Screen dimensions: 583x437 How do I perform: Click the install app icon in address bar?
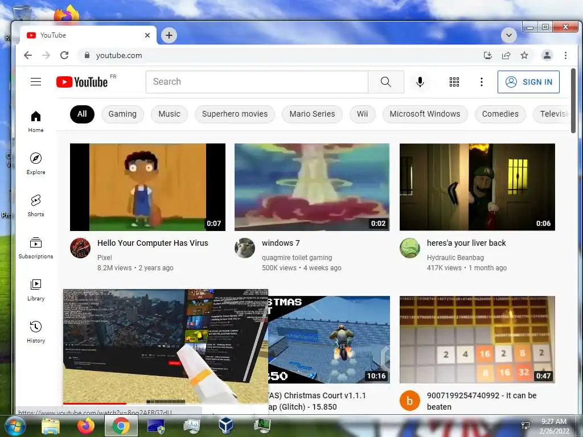click(488, 55)
